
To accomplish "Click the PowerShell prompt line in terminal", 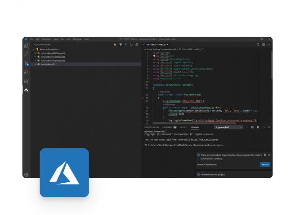I will coord(183,145).
